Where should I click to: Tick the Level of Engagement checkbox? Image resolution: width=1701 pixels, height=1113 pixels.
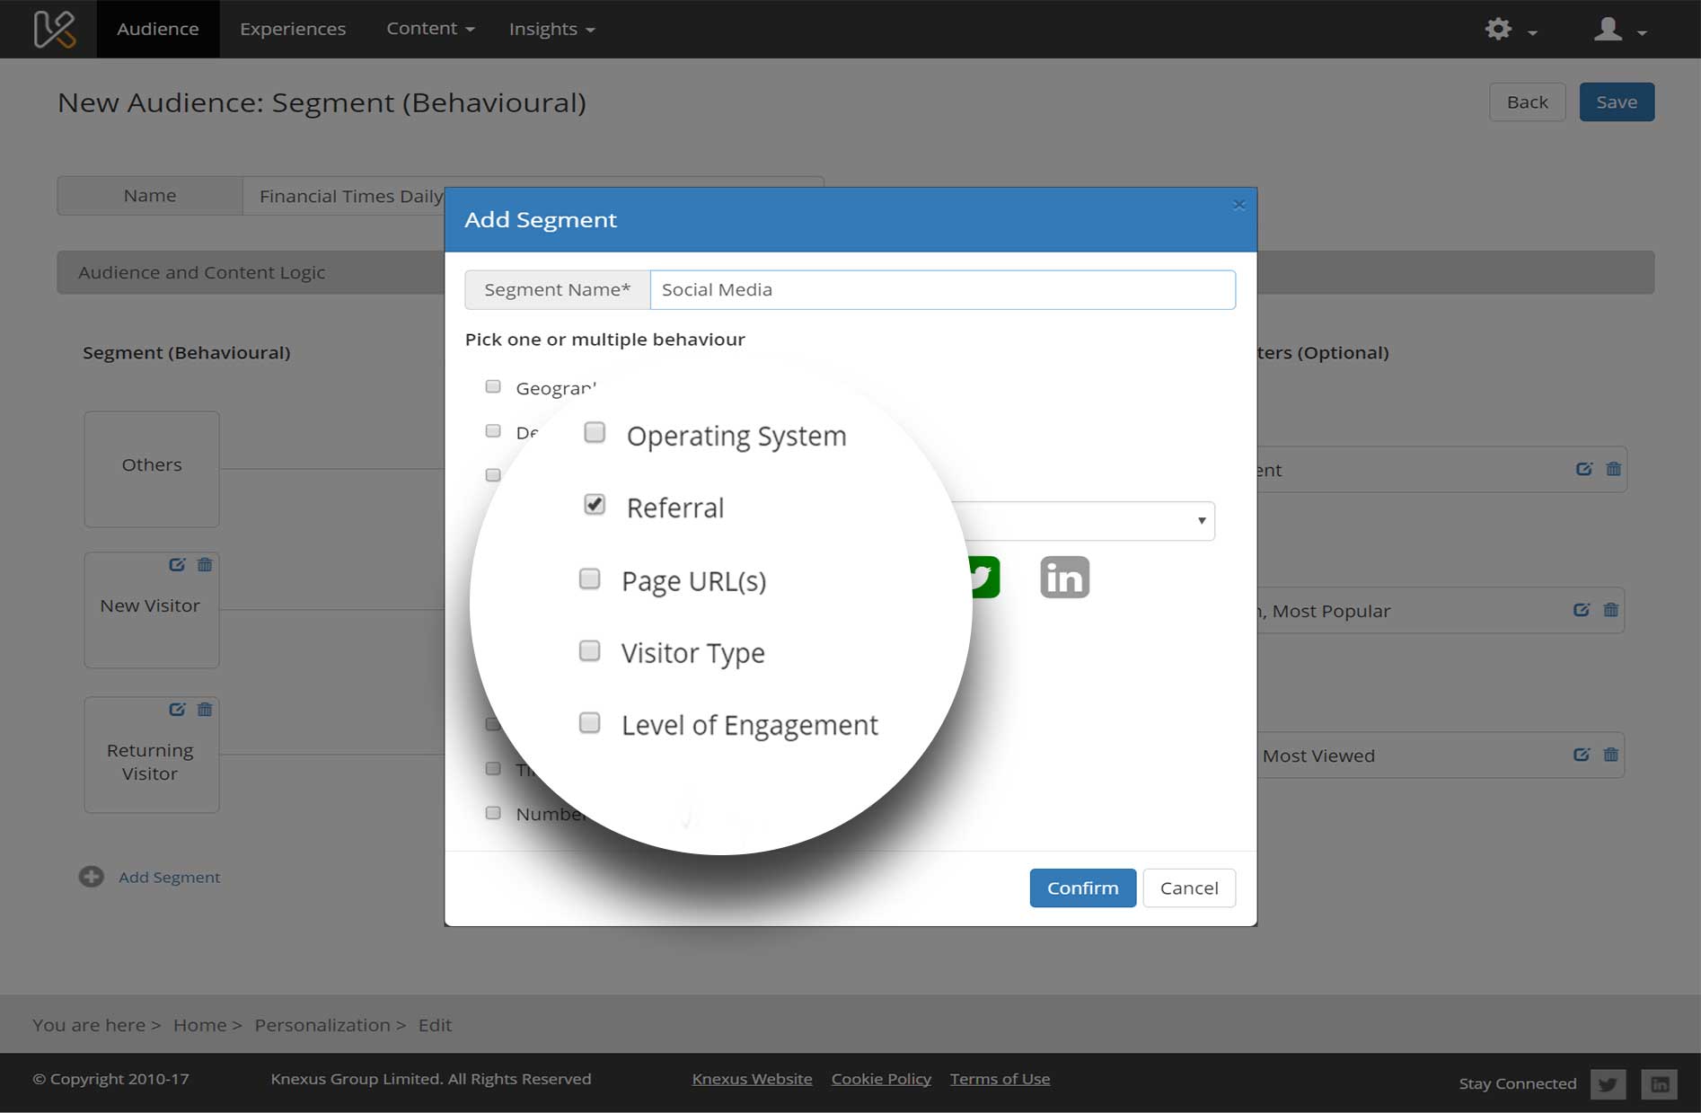(590, 722)
